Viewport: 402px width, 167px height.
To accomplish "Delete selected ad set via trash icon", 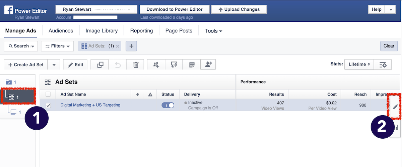I will [136, 65].
